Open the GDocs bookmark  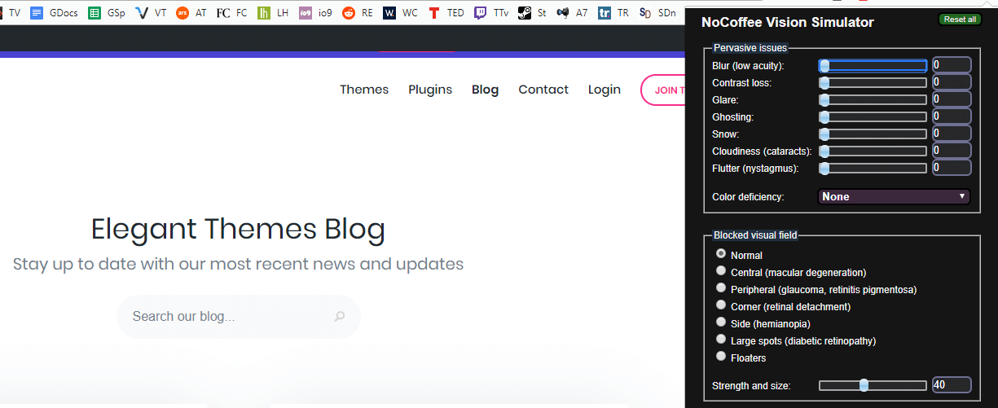tap(56, 13)
